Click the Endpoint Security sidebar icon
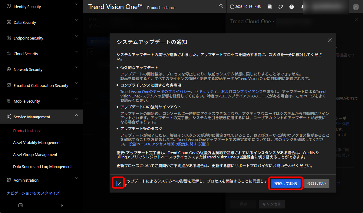This screenshot has width=363, height=213. pos(9,38)
